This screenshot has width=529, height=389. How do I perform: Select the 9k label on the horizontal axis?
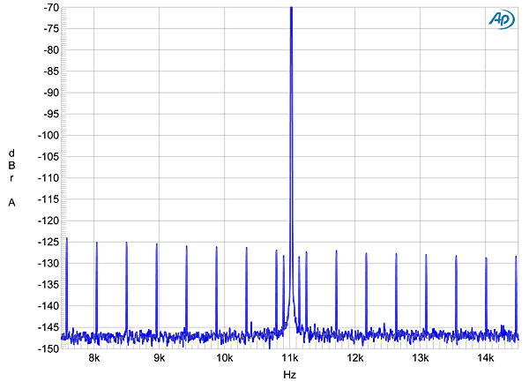click(160, 359)
